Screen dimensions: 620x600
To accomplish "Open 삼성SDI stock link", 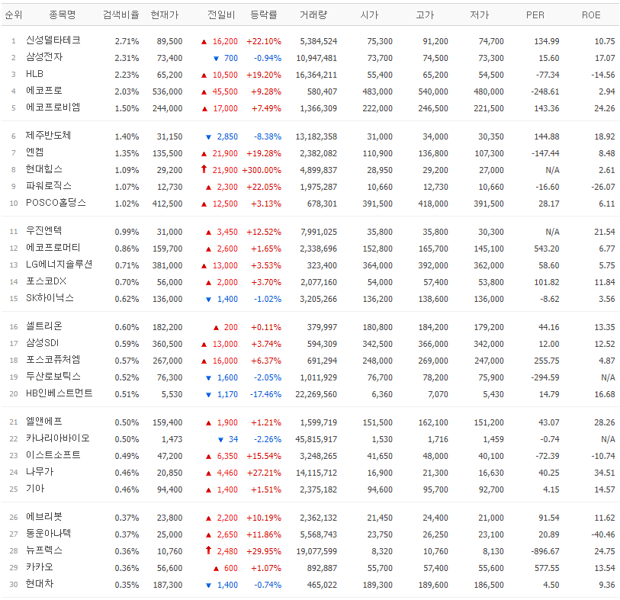I will [42, 343].
